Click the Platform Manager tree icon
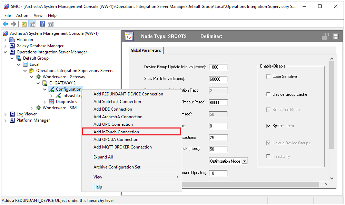This screenshot has height=205, width=345. tap(12, 120)
